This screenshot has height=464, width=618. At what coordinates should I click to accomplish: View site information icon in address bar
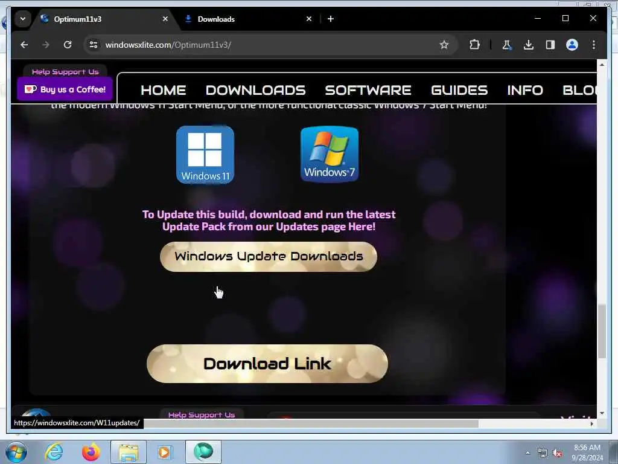[x=94, y=45]
